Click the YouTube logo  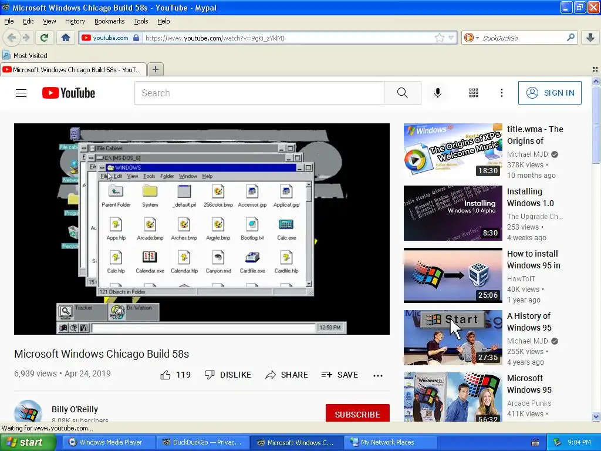pos(69,93)
